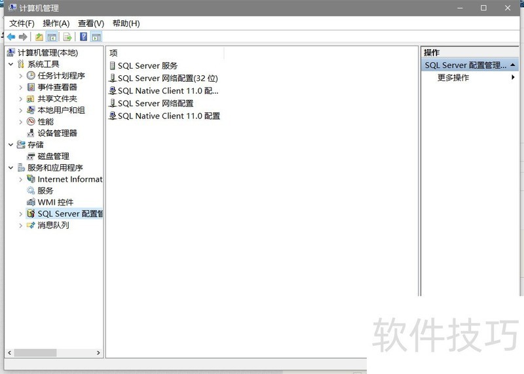Click 更多操作 in the actions pane
524x374 pixels.
point(453,78)
